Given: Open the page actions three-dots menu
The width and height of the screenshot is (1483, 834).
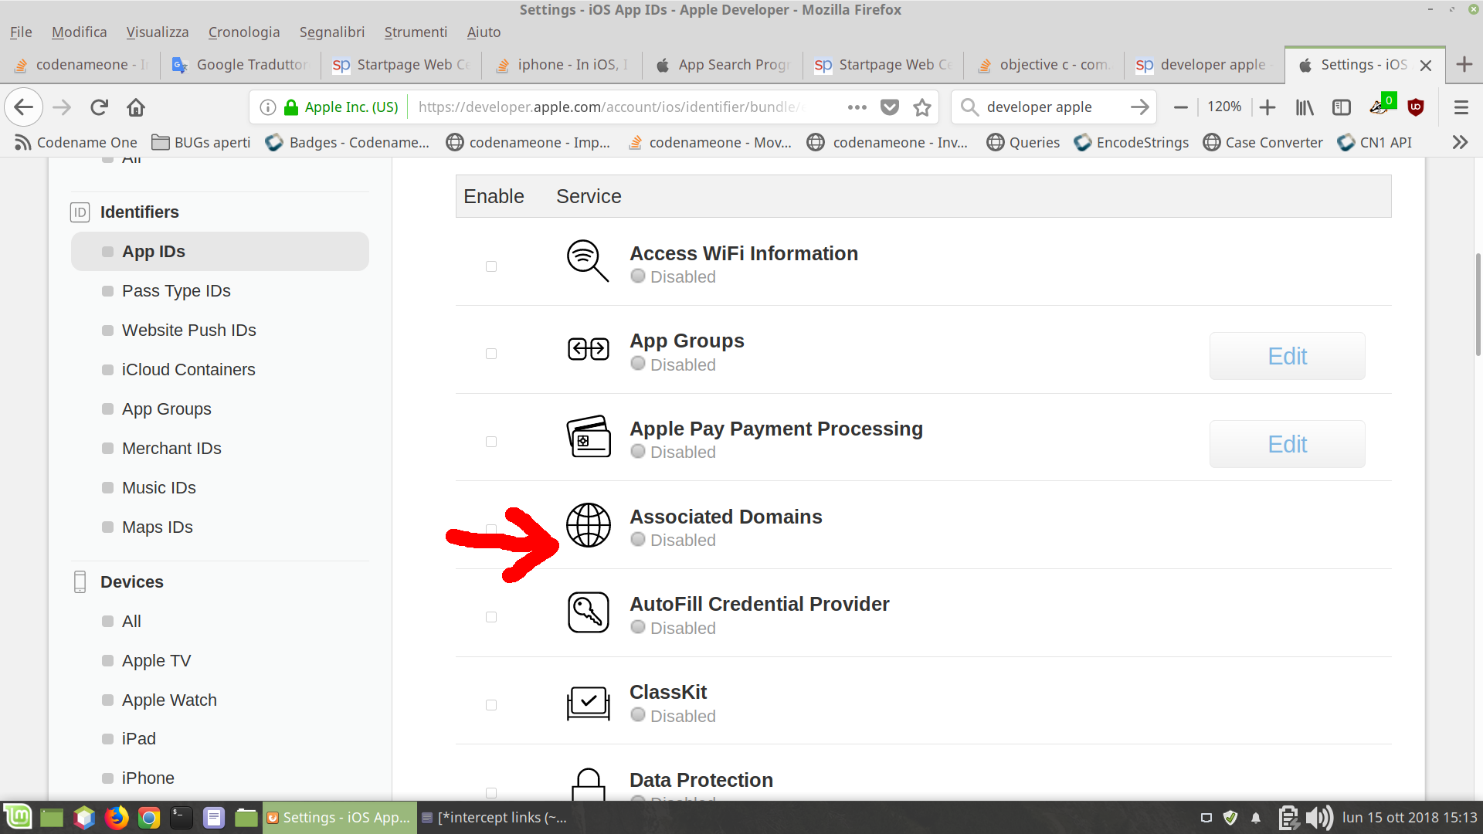Looking at the screenshot, I should (x=857, y=107).
